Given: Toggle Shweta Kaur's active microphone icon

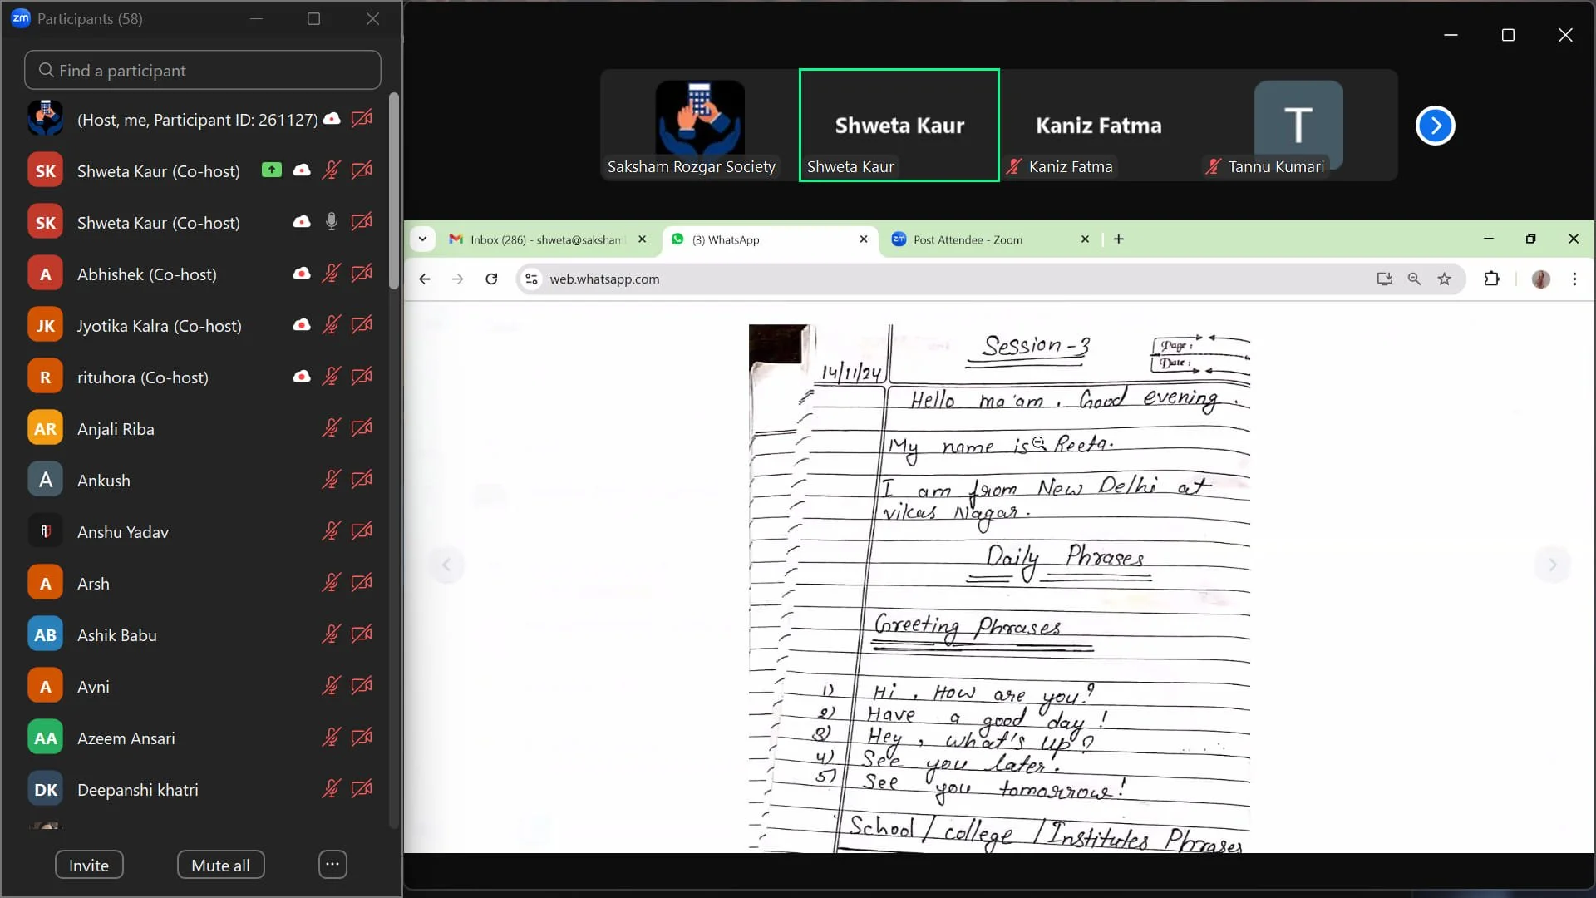Looking at the screenshot, I should [x=331, y=222].
